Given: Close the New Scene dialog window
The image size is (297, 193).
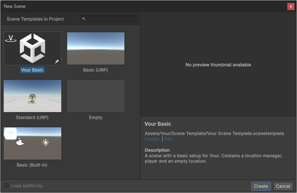Looking at the screenshot, I should click(x=291, y=6).
